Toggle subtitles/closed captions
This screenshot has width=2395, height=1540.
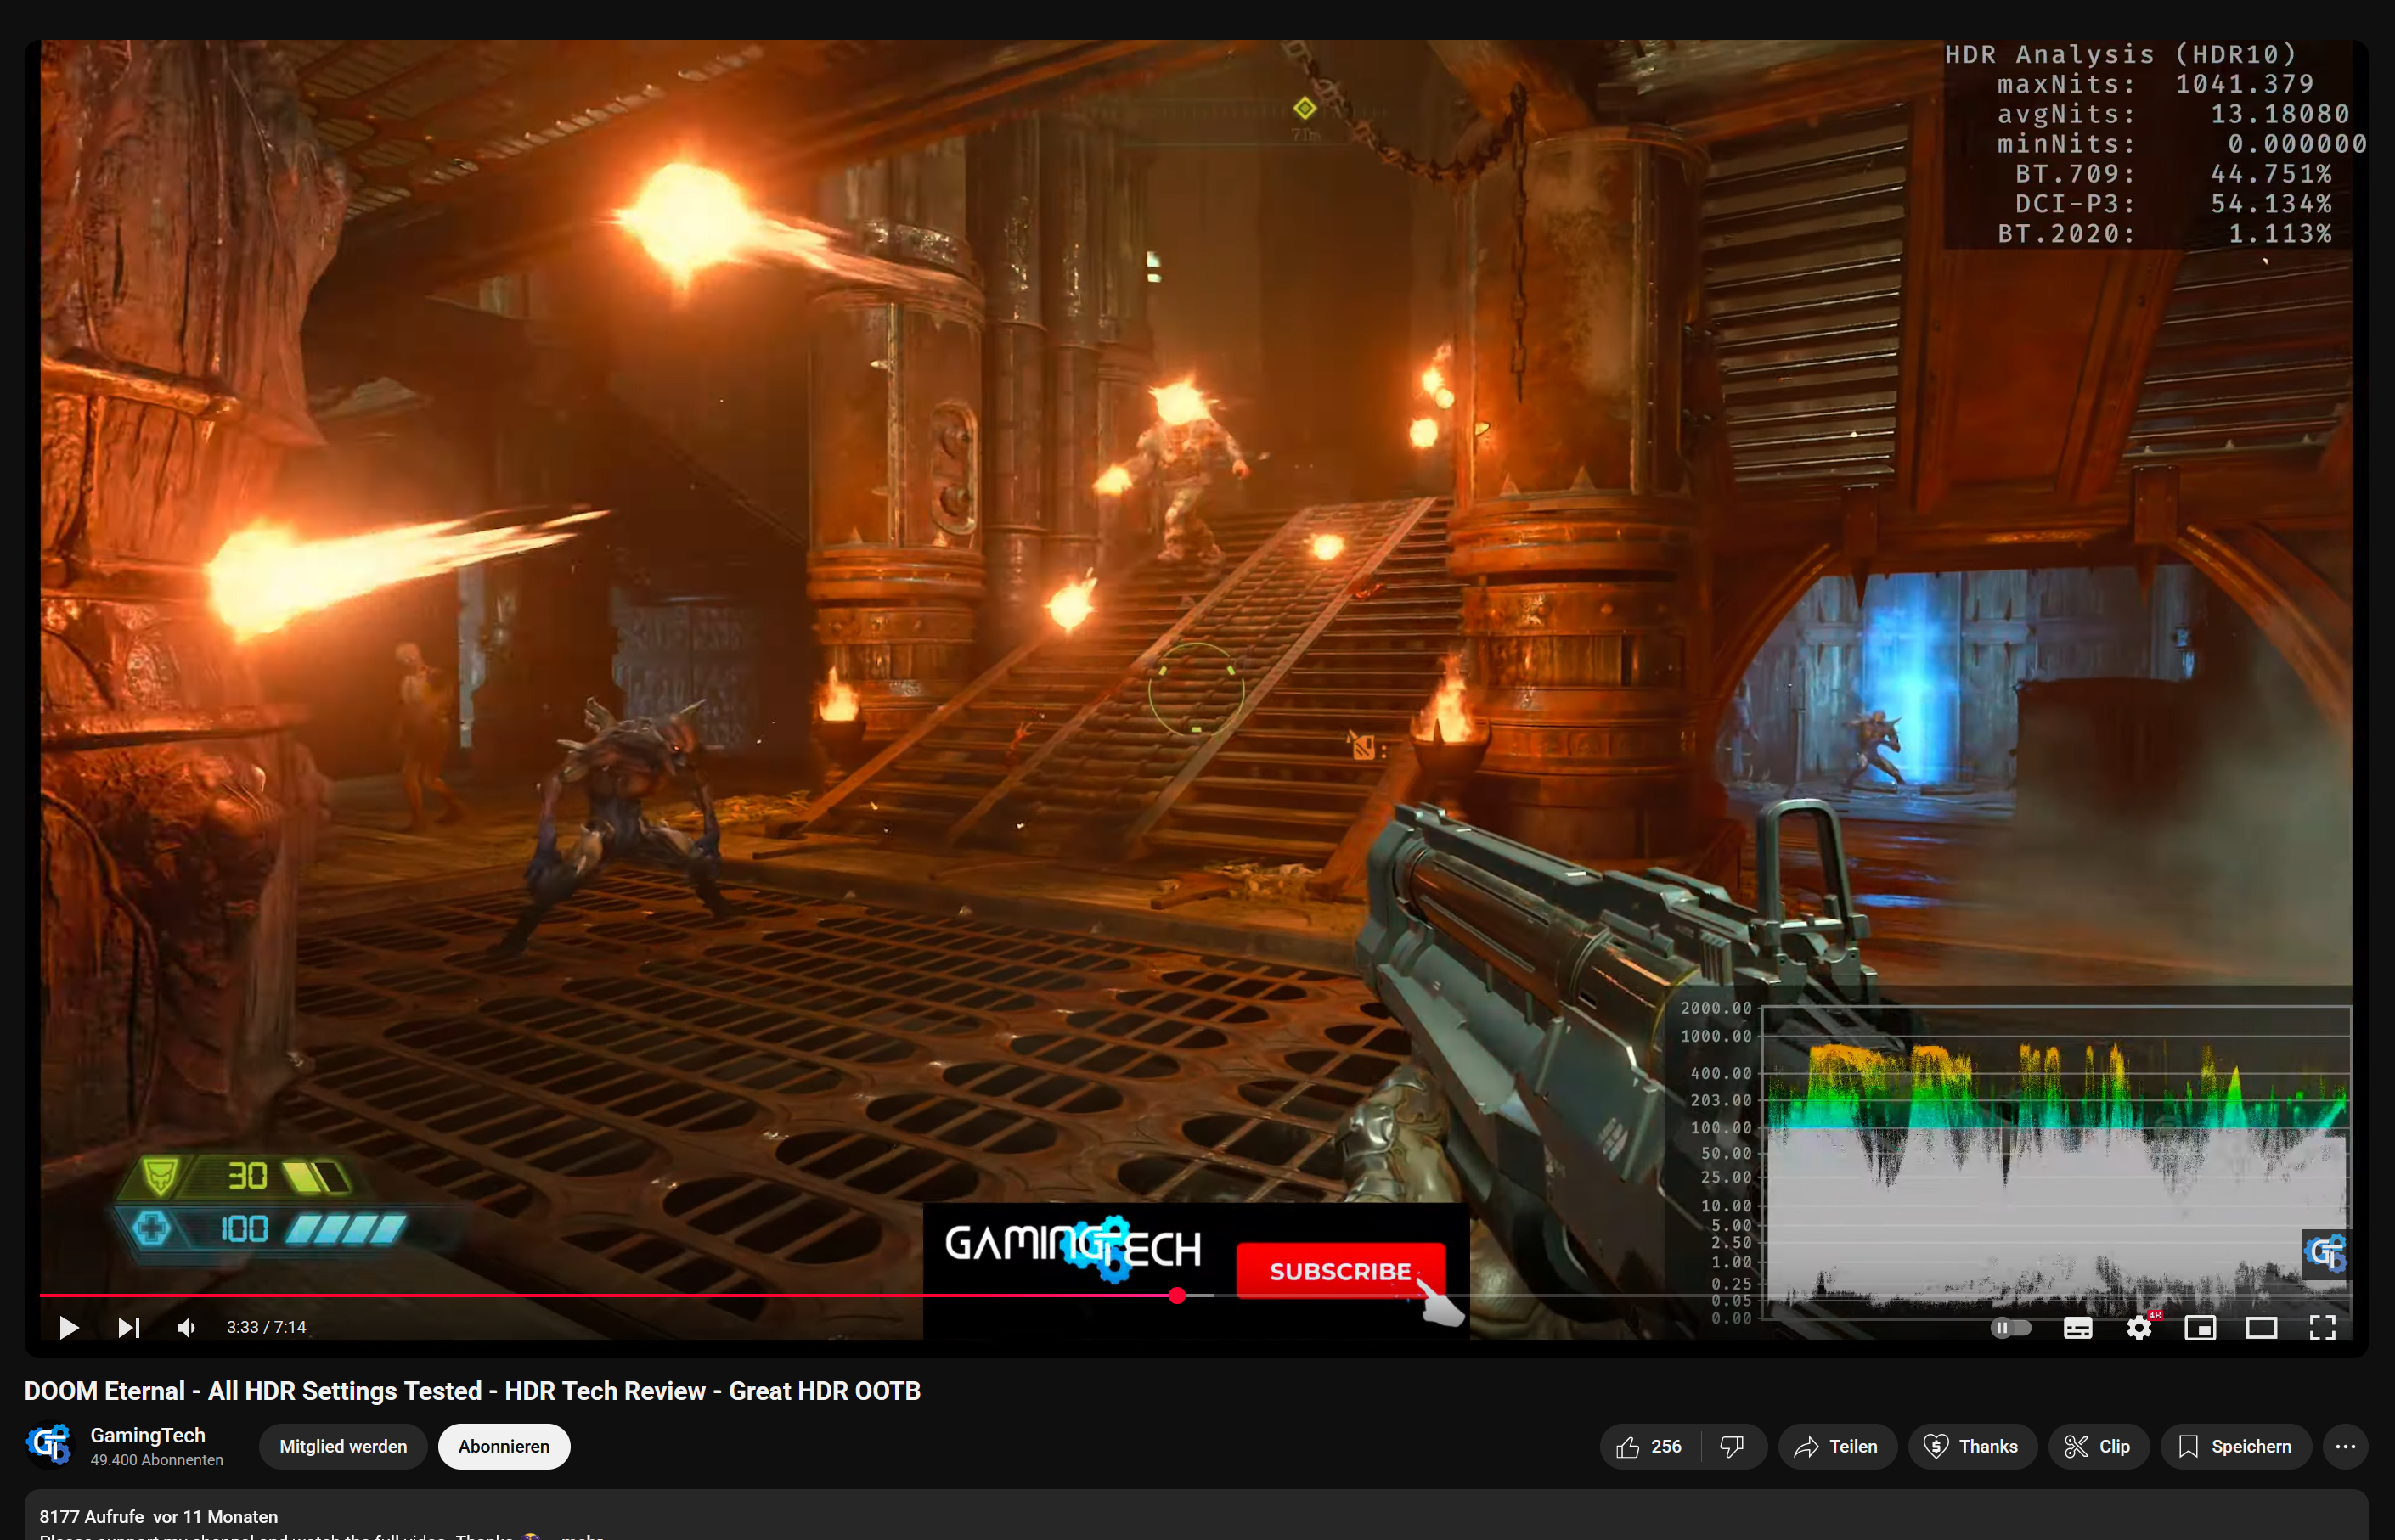pyautogui.click(x=2078, y=1327)
